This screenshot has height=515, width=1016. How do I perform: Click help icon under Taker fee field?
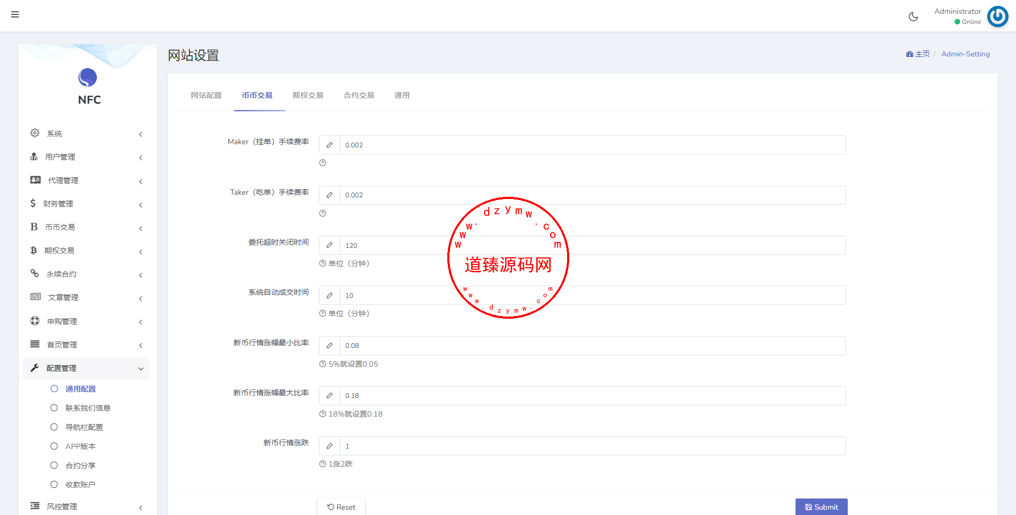(x=323, y=213)
